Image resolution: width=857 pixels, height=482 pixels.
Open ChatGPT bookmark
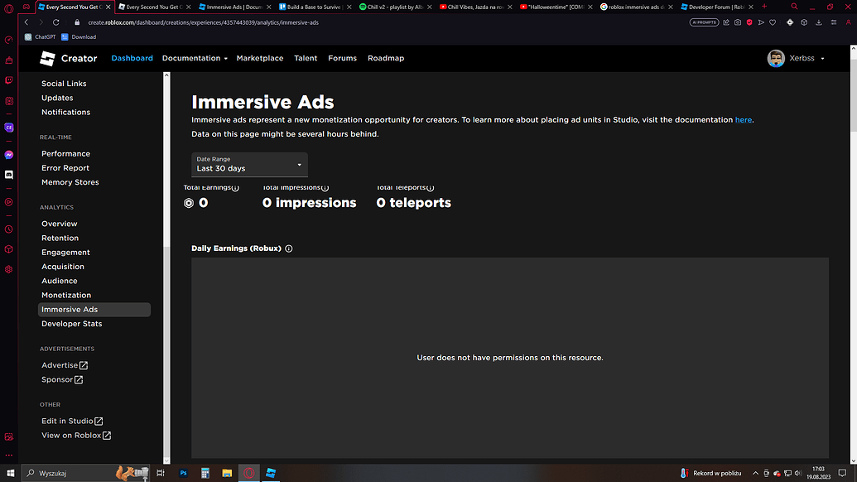40,37
